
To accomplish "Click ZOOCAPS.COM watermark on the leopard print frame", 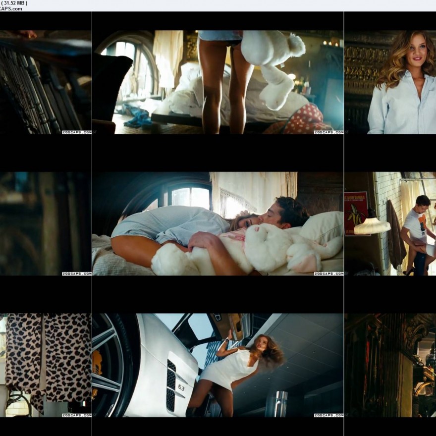I will point(76,415).
